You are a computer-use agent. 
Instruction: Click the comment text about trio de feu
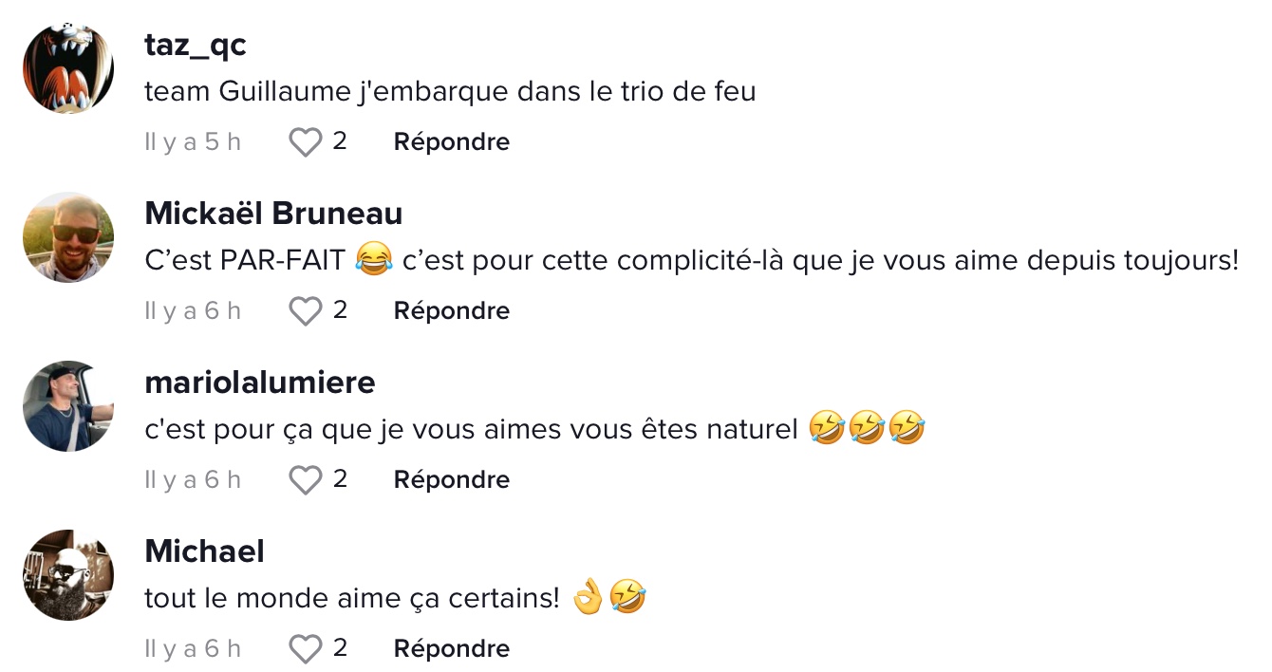coord(449,93)
